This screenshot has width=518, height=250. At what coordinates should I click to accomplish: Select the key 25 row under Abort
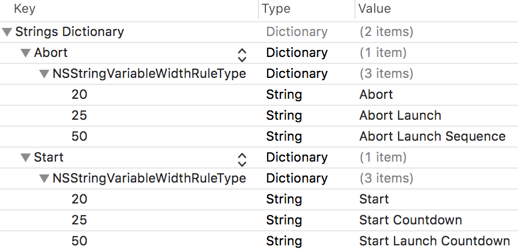click(79, 116)
